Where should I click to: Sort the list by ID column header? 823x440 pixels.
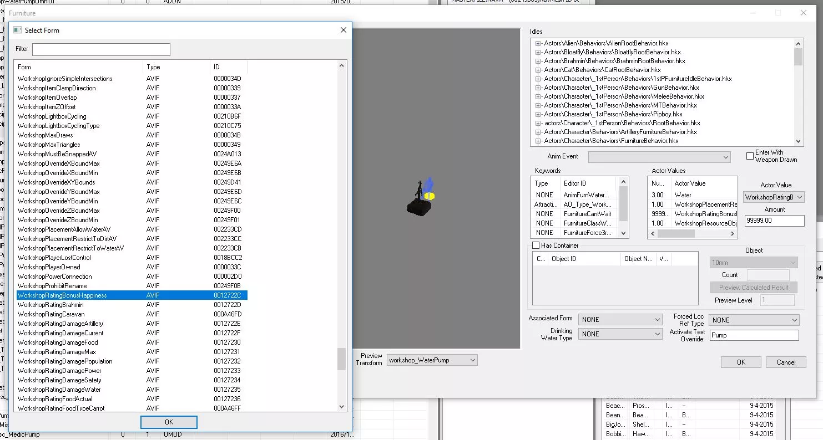tap(228, 67)
